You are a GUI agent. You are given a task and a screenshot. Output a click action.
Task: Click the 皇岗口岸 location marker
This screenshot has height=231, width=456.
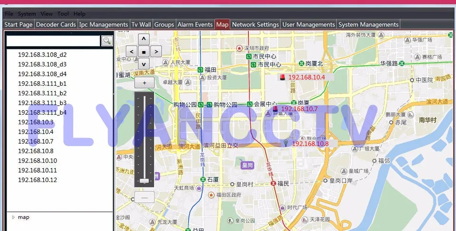[325, 180]
